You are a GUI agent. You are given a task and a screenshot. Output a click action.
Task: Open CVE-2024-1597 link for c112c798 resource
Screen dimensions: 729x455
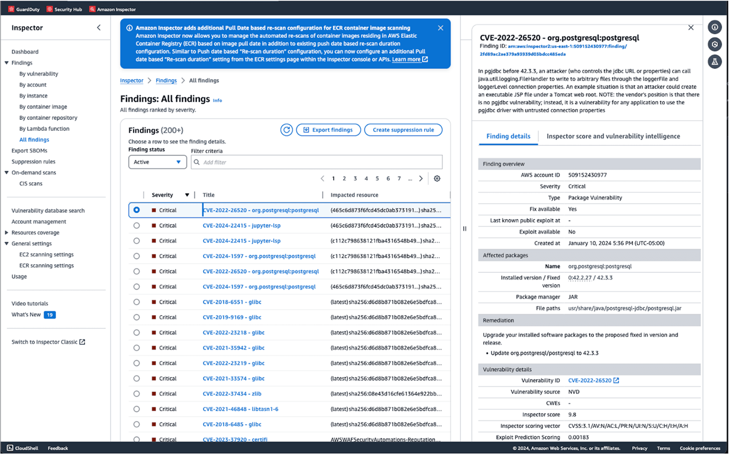259,256
